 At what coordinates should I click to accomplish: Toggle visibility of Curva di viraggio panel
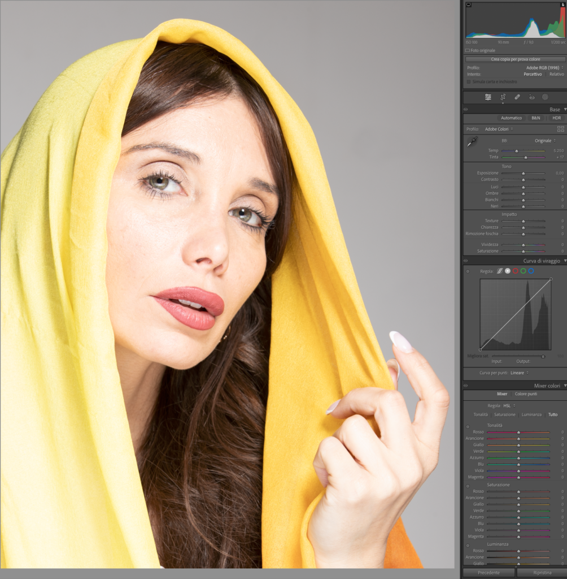pyautogui.click(x=465, y=261)
